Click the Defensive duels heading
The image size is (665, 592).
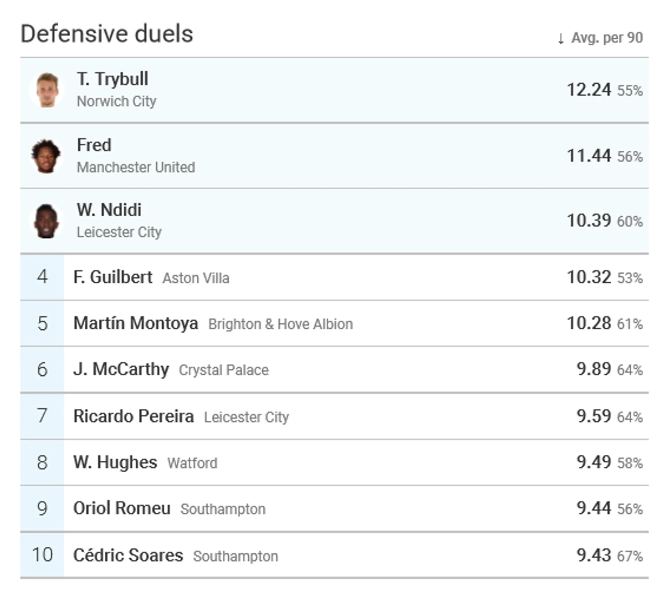[x=107, y=34]
